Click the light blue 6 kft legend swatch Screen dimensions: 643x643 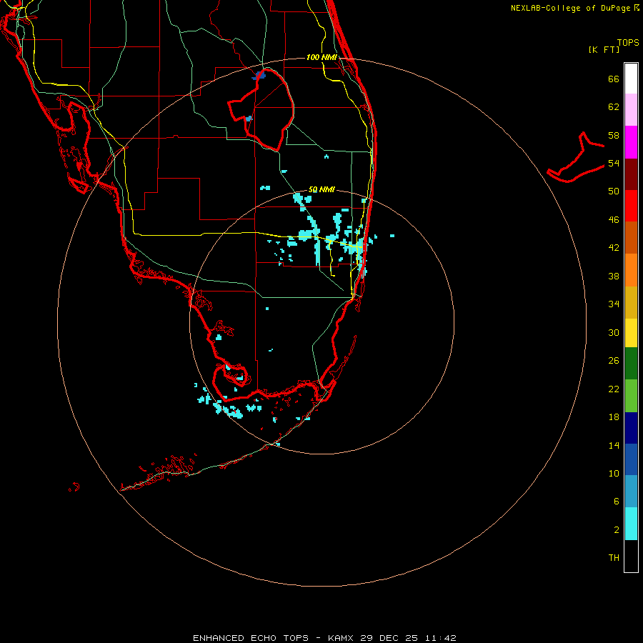631,492
